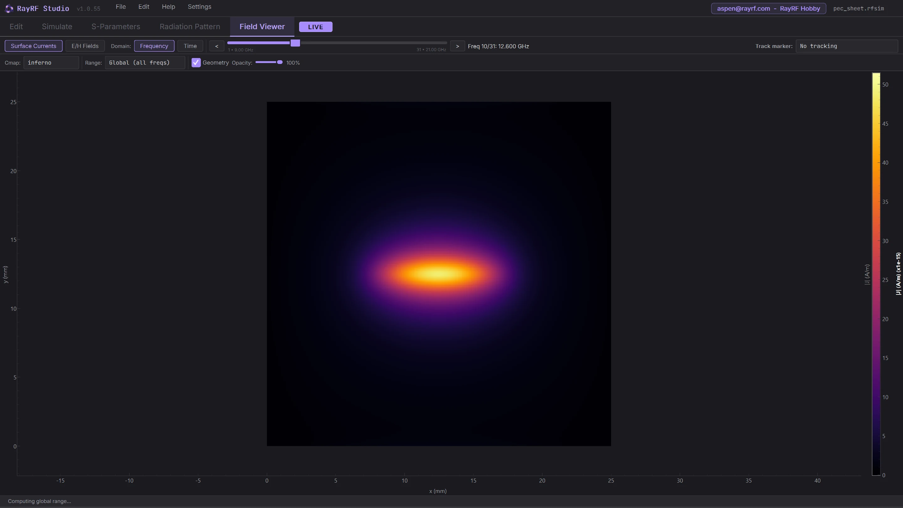Toggle the Geometry checkbox
This screenshot has width=903, height=508.
[x=196, y=63]
